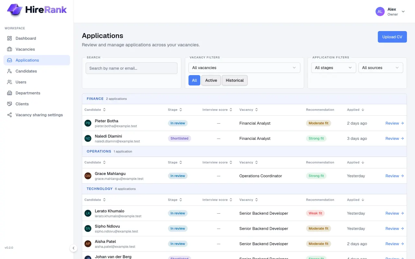Click Lerato Khumalo's Weak fit badge
The image size is (415, 259).
coord(315,213)
